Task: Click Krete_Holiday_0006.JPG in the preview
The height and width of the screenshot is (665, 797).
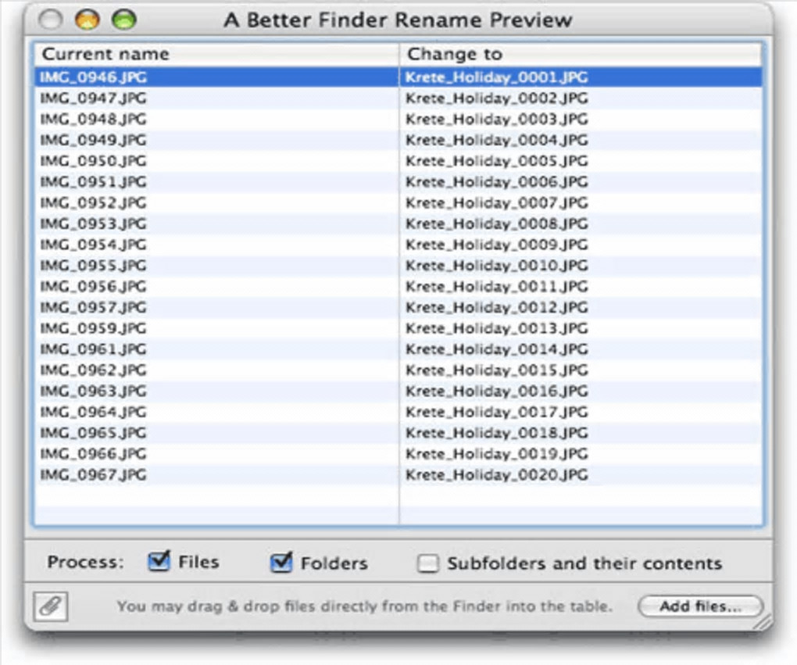Action: pos(497,181)
